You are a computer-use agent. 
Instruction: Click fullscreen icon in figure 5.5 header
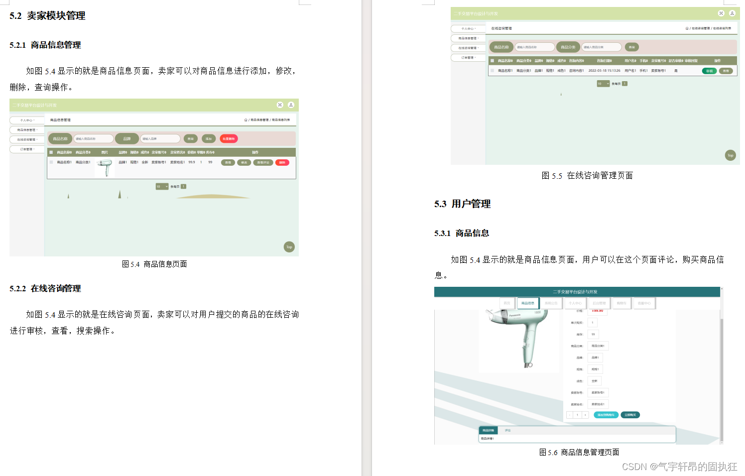(721, 13)
